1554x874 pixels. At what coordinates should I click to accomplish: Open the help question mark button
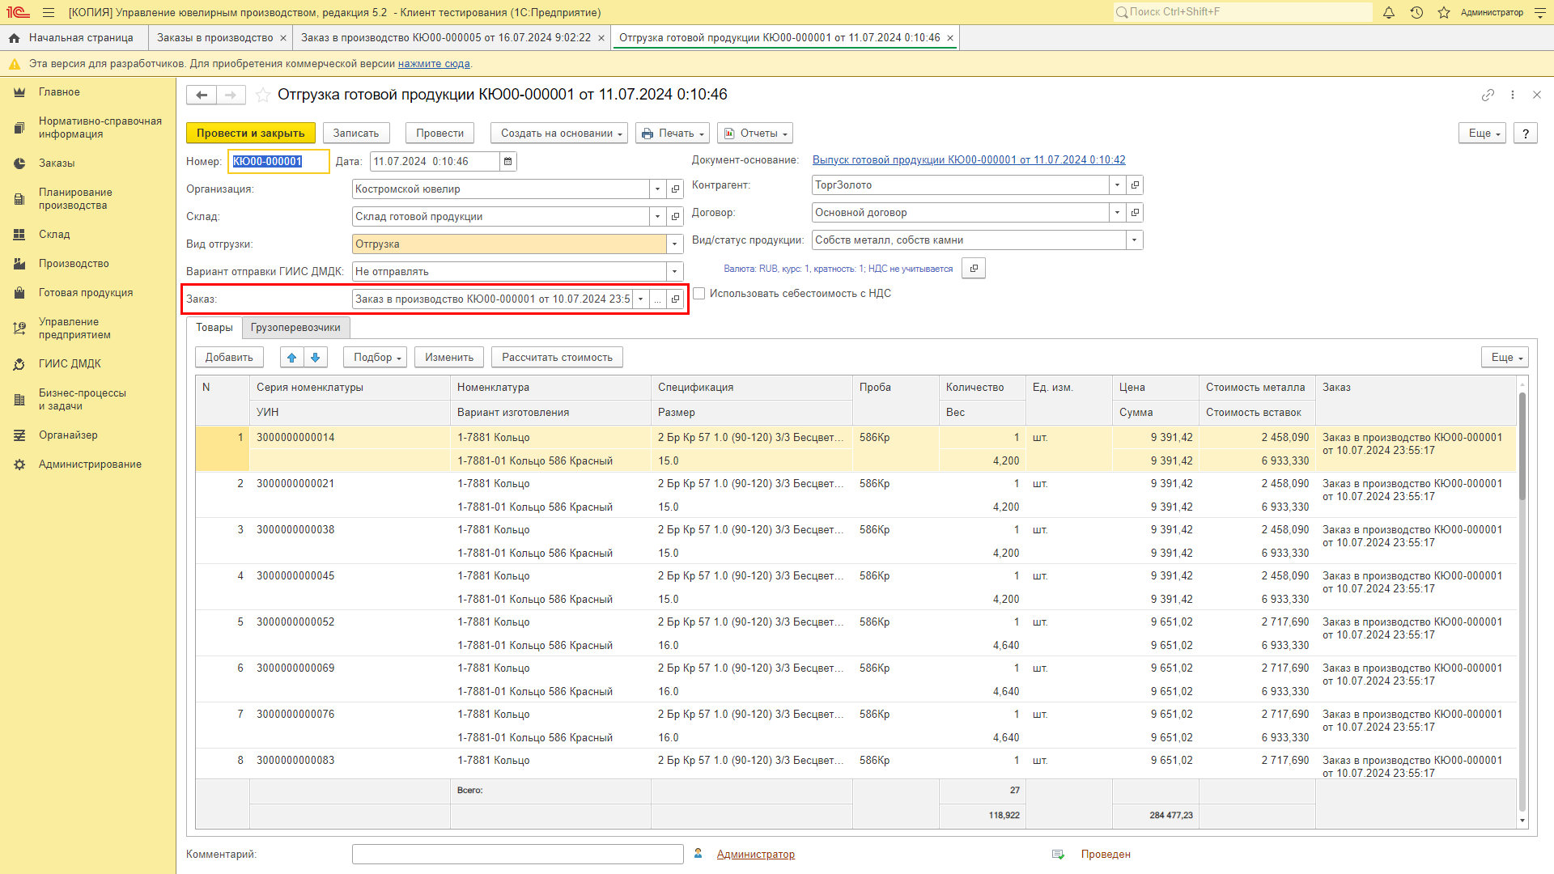point(1526,134)
